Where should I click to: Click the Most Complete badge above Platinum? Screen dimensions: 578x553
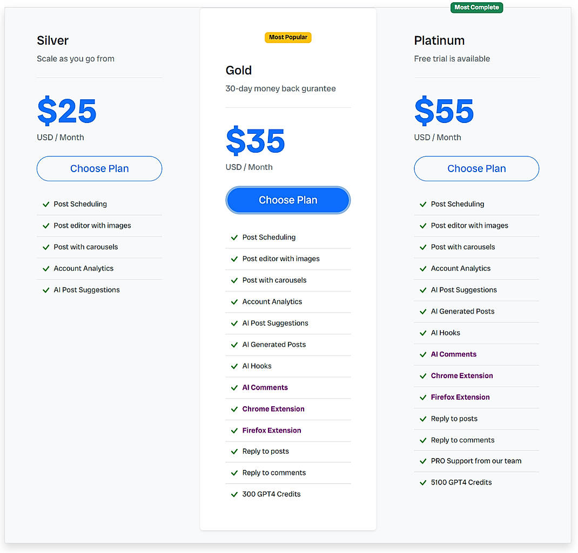pos(476,7)
